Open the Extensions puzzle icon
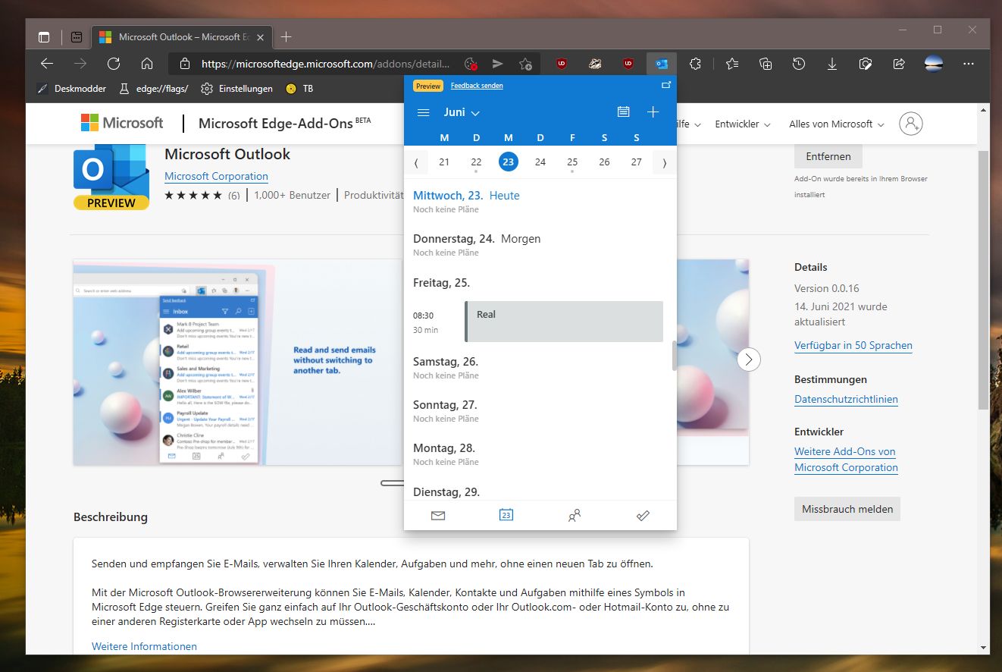 tap(696, 64)
